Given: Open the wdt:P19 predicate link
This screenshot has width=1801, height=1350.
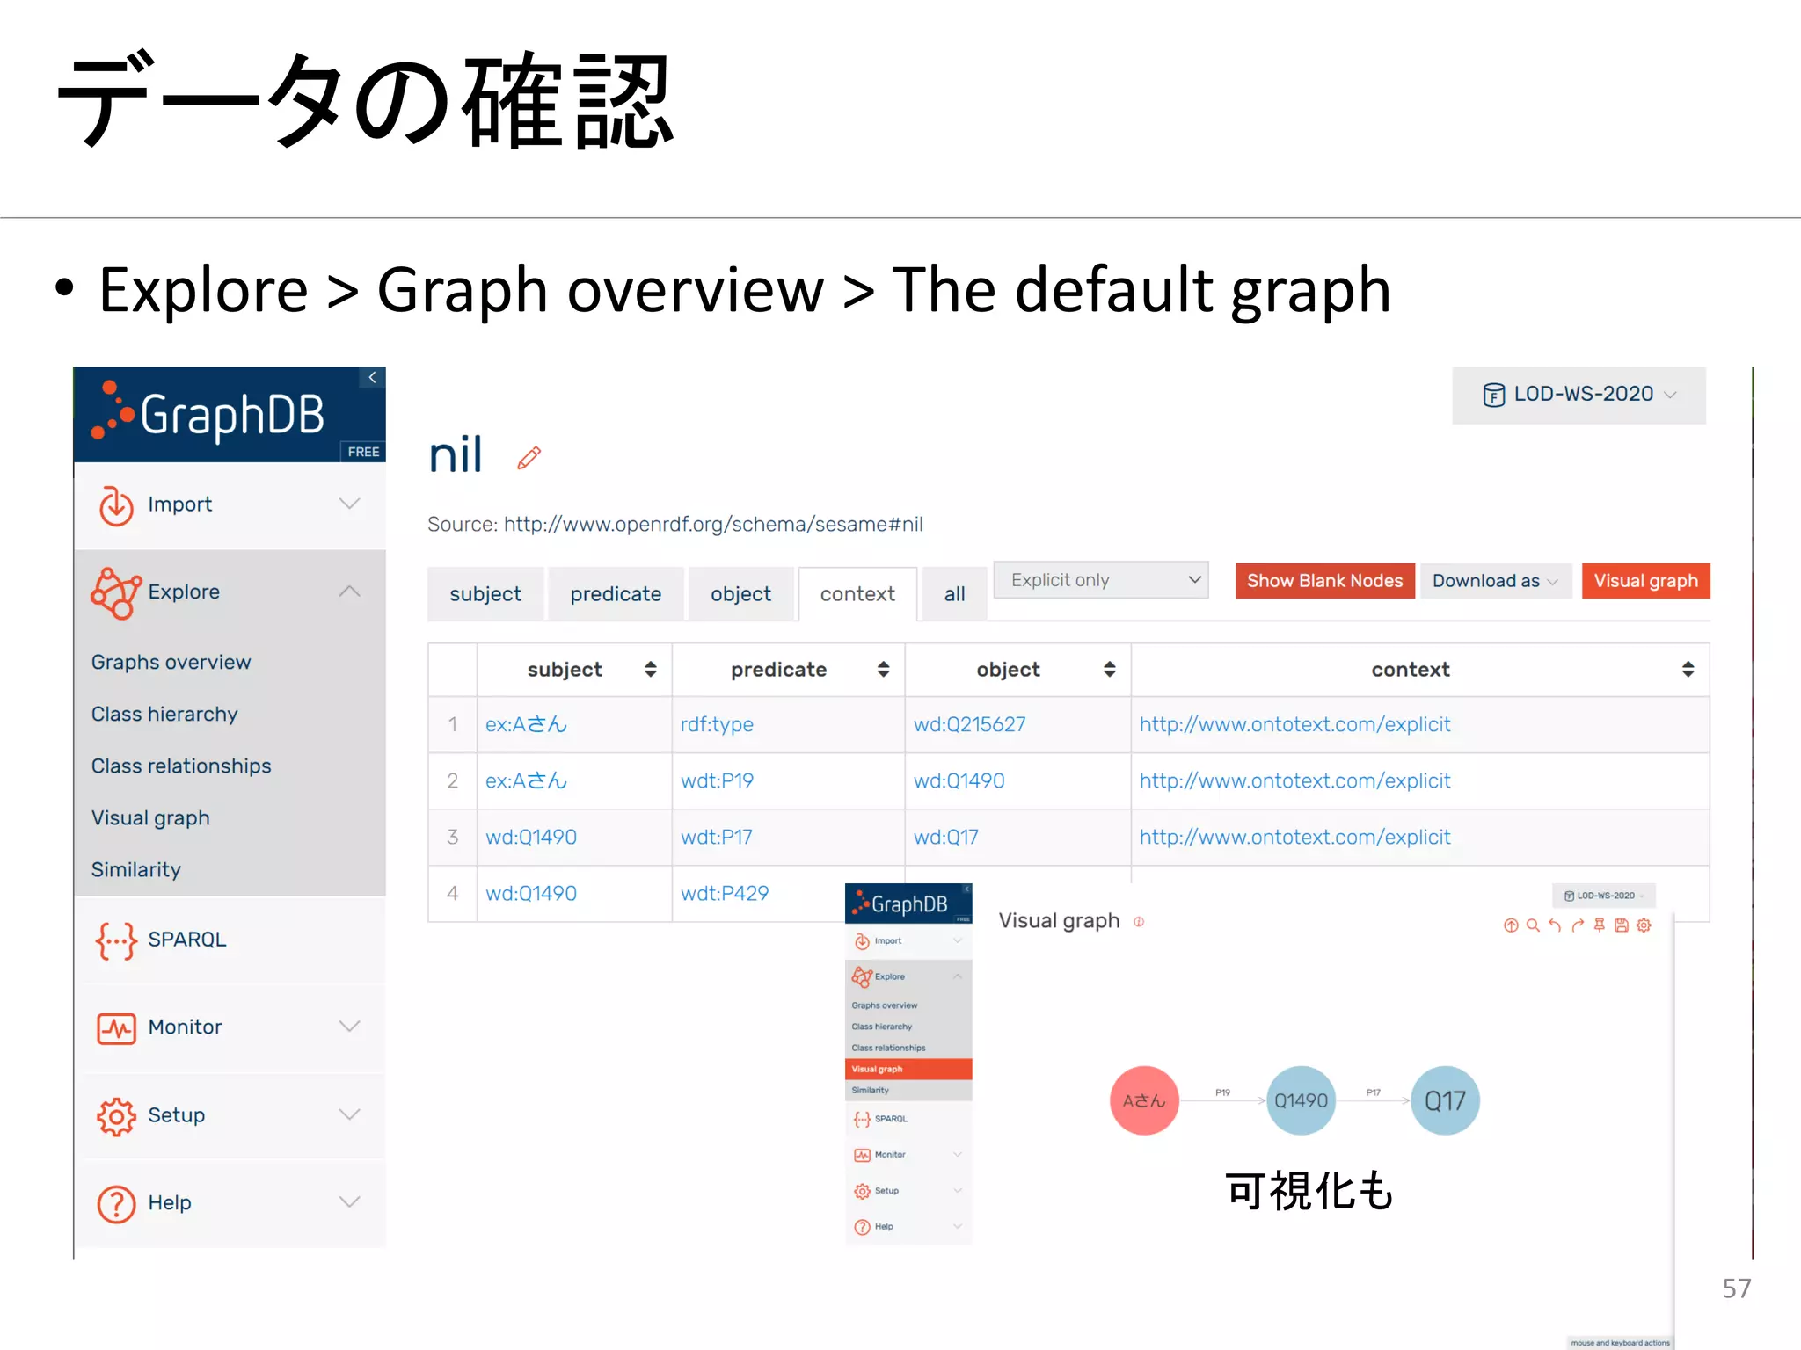Looking at the screenshot, I should tap(717, 780).
